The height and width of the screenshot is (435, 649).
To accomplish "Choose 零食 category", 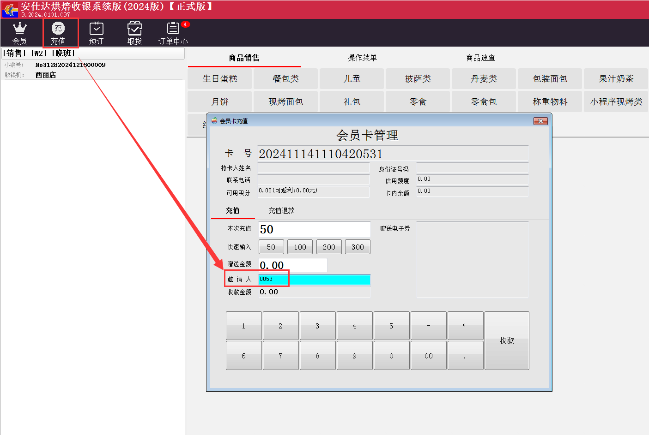I will click(418, 101).
